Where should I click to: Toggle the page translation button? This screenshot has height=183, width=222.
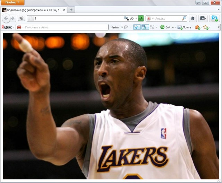[144, 27]
